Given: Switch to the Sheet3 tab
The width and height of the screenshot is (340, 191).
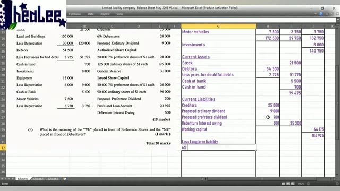Looking at the screenshot, I should (x=53, y=179).
